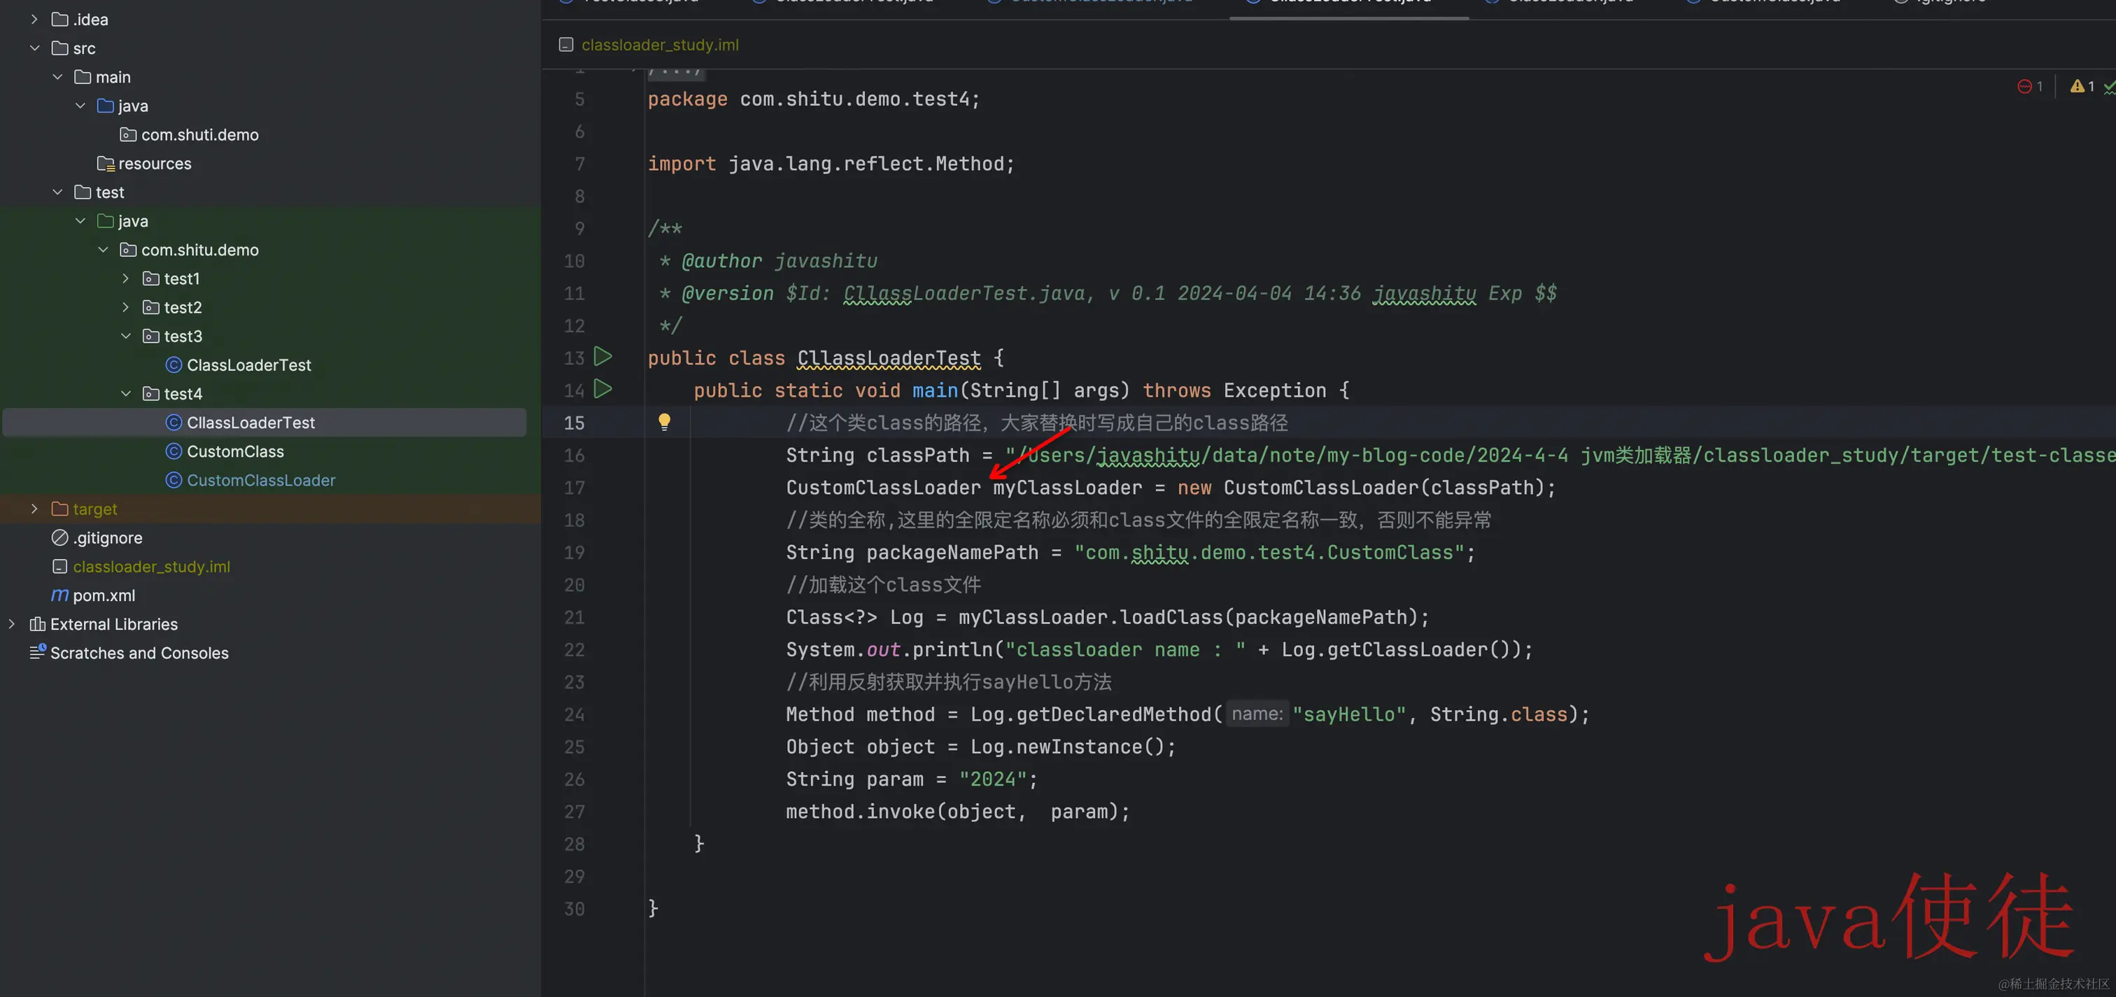Open the intention lightbulb on line 15
The image size is (2116, 997).
pos(665,422)
